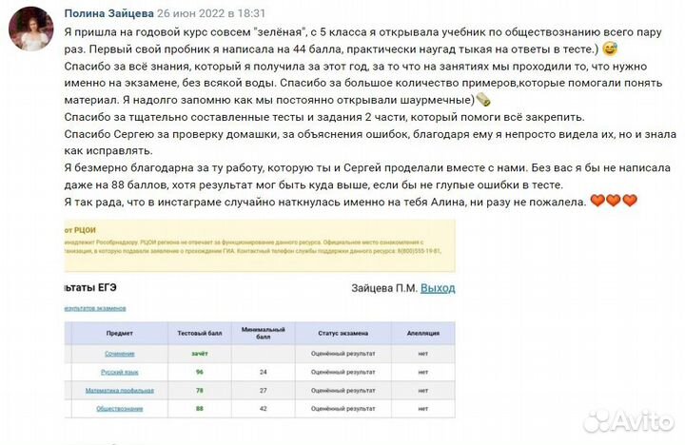685x445 pixels.
Task: Open the Обществознание subject link
Action: click(x=120, y=409)
